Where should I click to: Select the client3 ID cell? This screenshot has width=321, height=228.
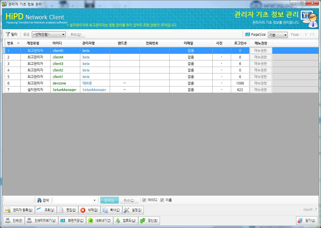coord(65,64)
